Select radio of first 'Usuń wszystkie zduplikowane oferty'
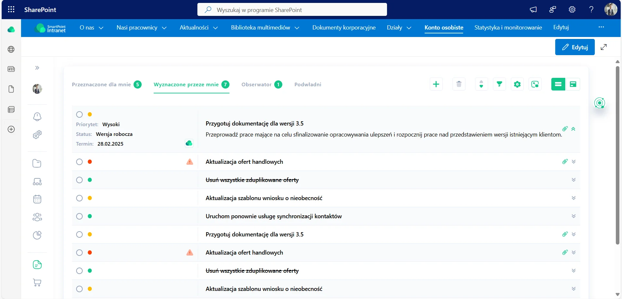Screen dimensions: 622x299 click(79, 180)
